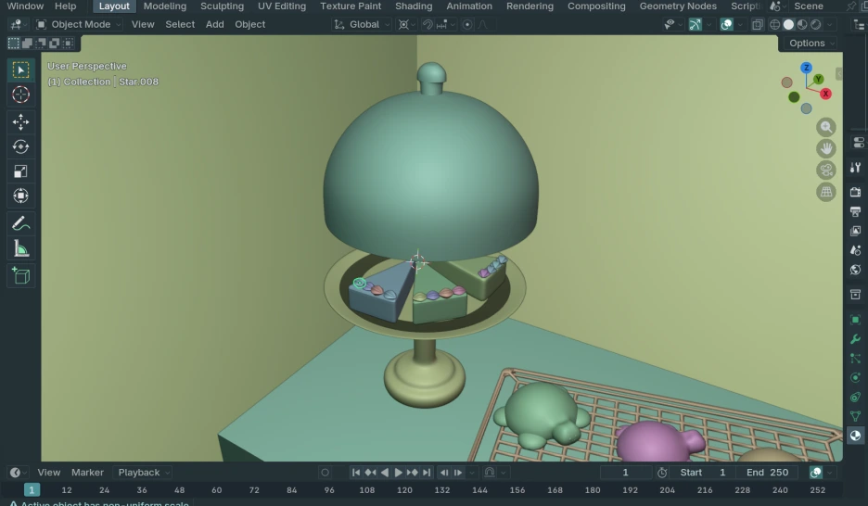Expand the overlays options arrow
Viewport: 868px width, 506px height.
[740, 24]
